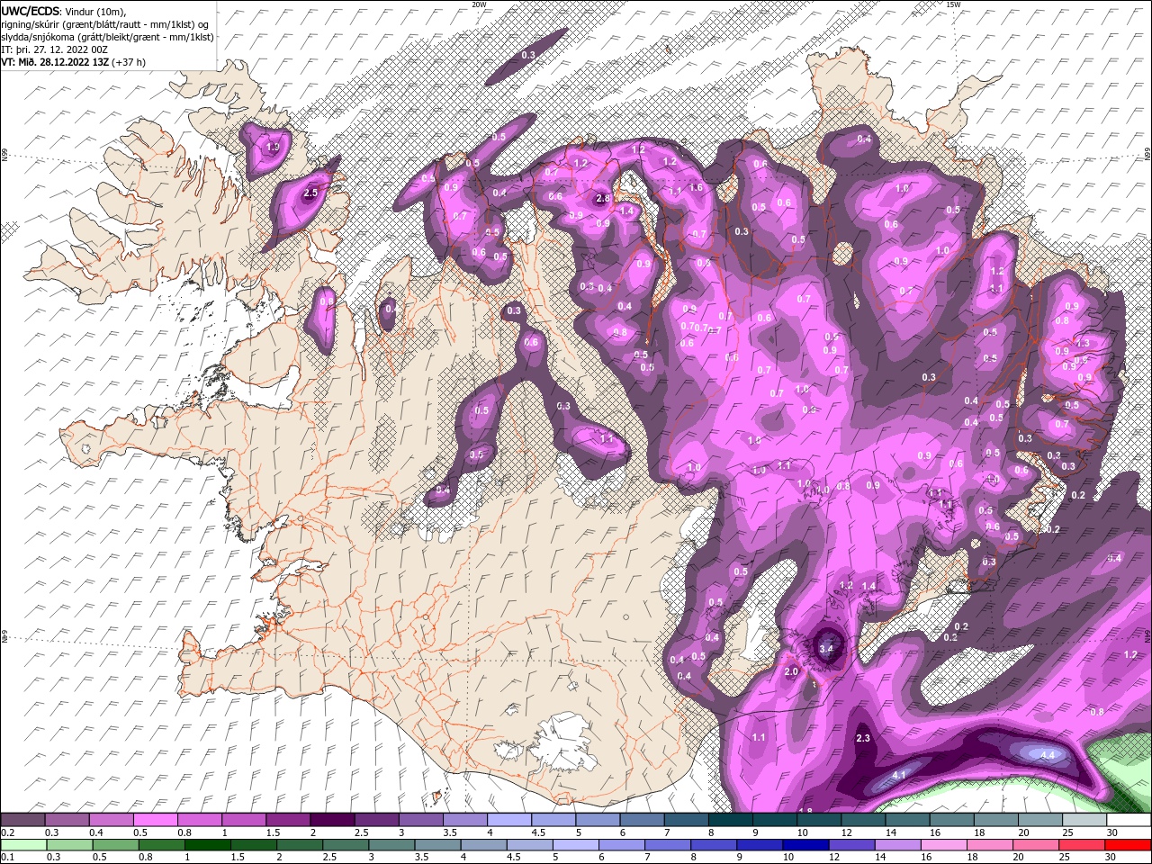Image resolution: width=1152 pixels, height=864 pixels.
Task: Click the 'VT: Mið. 28.12.2022 13Z' line
Action: click(74, 62)
